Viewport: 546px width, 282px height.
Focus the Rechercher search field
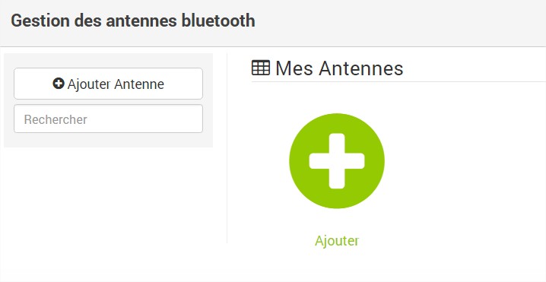(108, 119)
